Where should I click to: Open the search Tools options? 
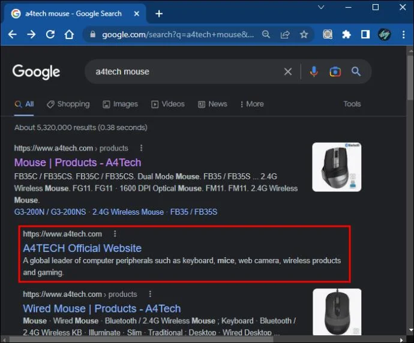tap(352, 104)
